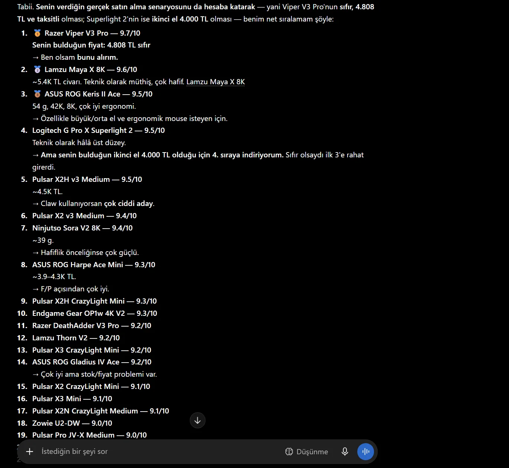
Task: Click the scroll-to-bottom arrow button
Action: (x=197, y=420)
